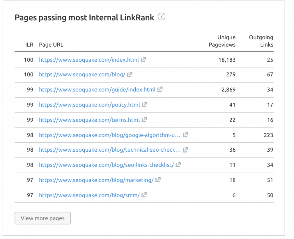The image size is (294, 239).
Task: Open external icon for seo-links-checklist URL
Action: [178, 164]
